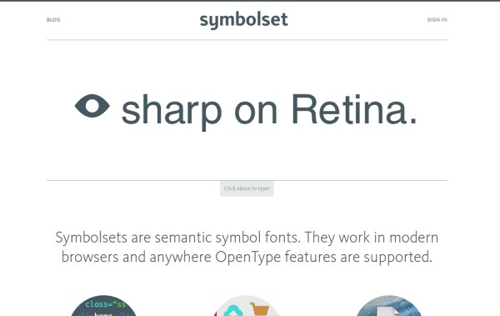Select the orange shopping cart icon
Screen dimensions: 500x316
[259, 309]
